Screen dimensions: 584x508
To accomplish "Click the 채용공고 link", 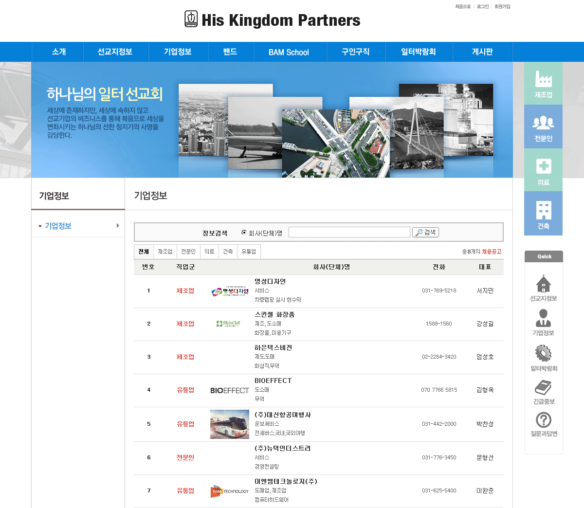I will [492, 252].
